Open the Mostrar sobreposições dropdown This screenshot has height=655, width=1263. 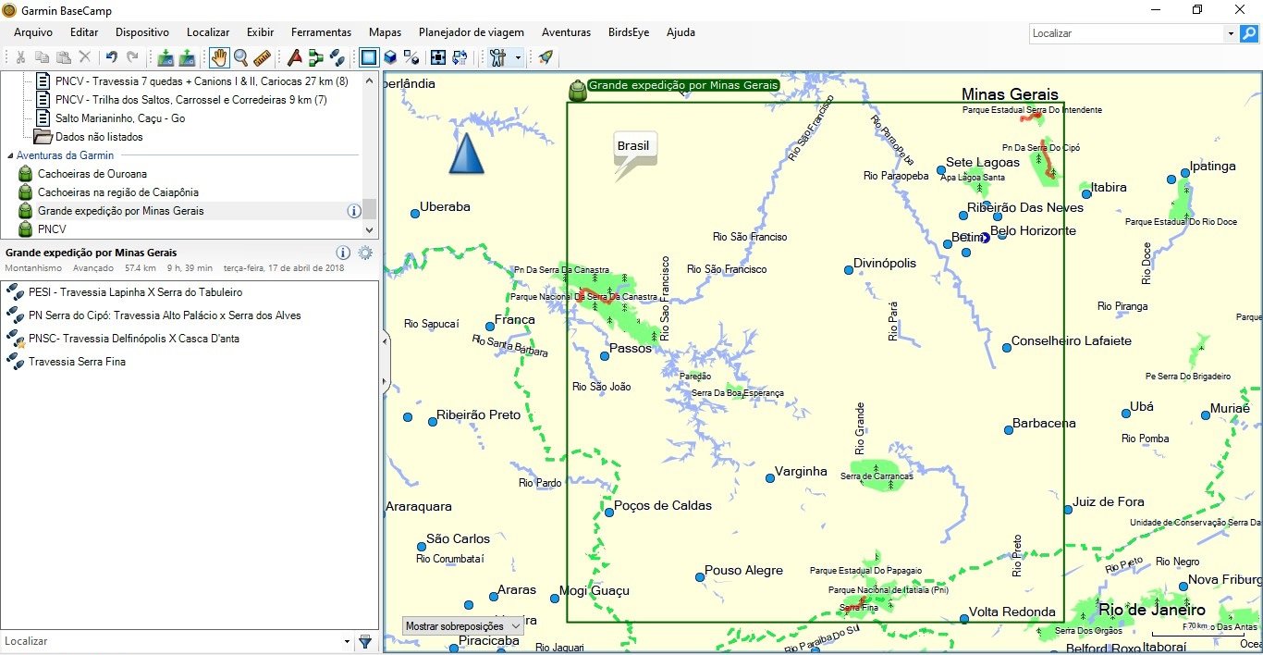pos(463,626)
